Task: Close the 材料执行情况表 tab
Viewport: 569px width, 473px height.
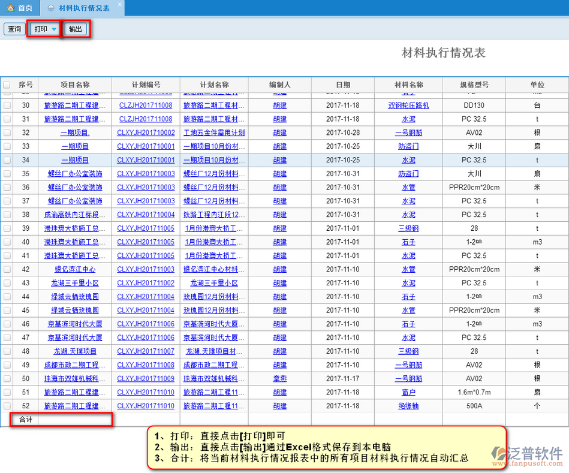Action: [x=119, y=5]
